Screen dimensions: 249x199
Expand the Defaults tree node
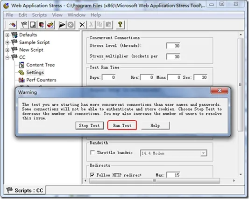(7, 35)
